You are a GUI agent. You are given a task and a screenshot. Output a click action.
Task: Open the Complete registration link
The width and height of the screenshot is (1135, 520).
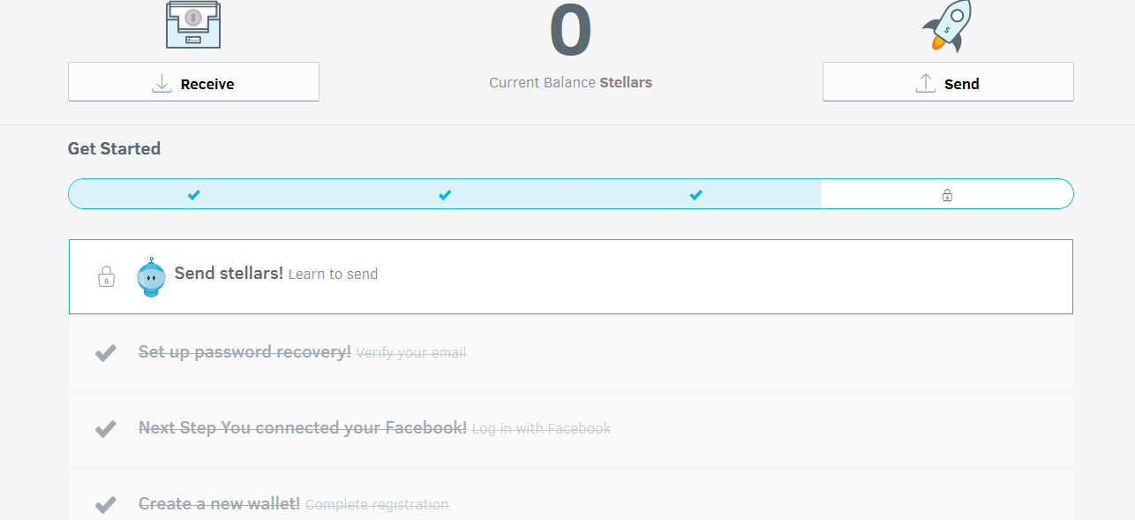point(377,505)
